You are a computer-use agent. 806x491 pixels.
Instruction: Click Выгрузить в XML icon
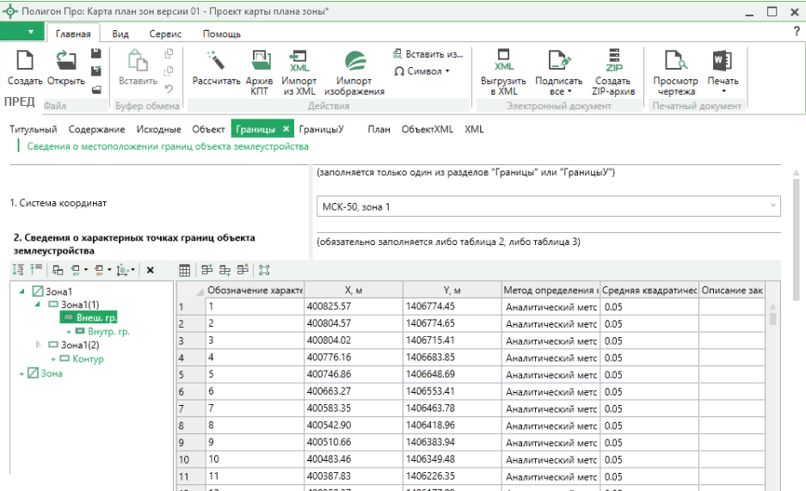(x=504, y=60)
